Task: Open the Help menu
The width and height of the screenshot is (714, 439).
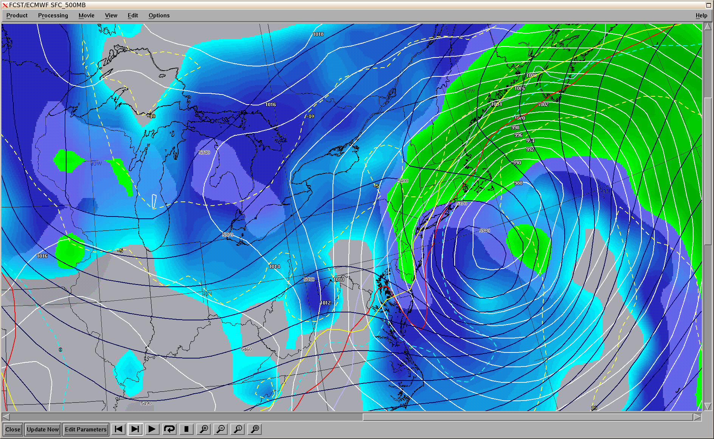Action: click(x=702, y=15)
